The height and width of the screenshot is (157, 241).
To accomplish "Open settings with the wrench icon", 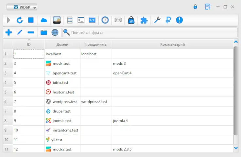I will click(x=157, y=20).
